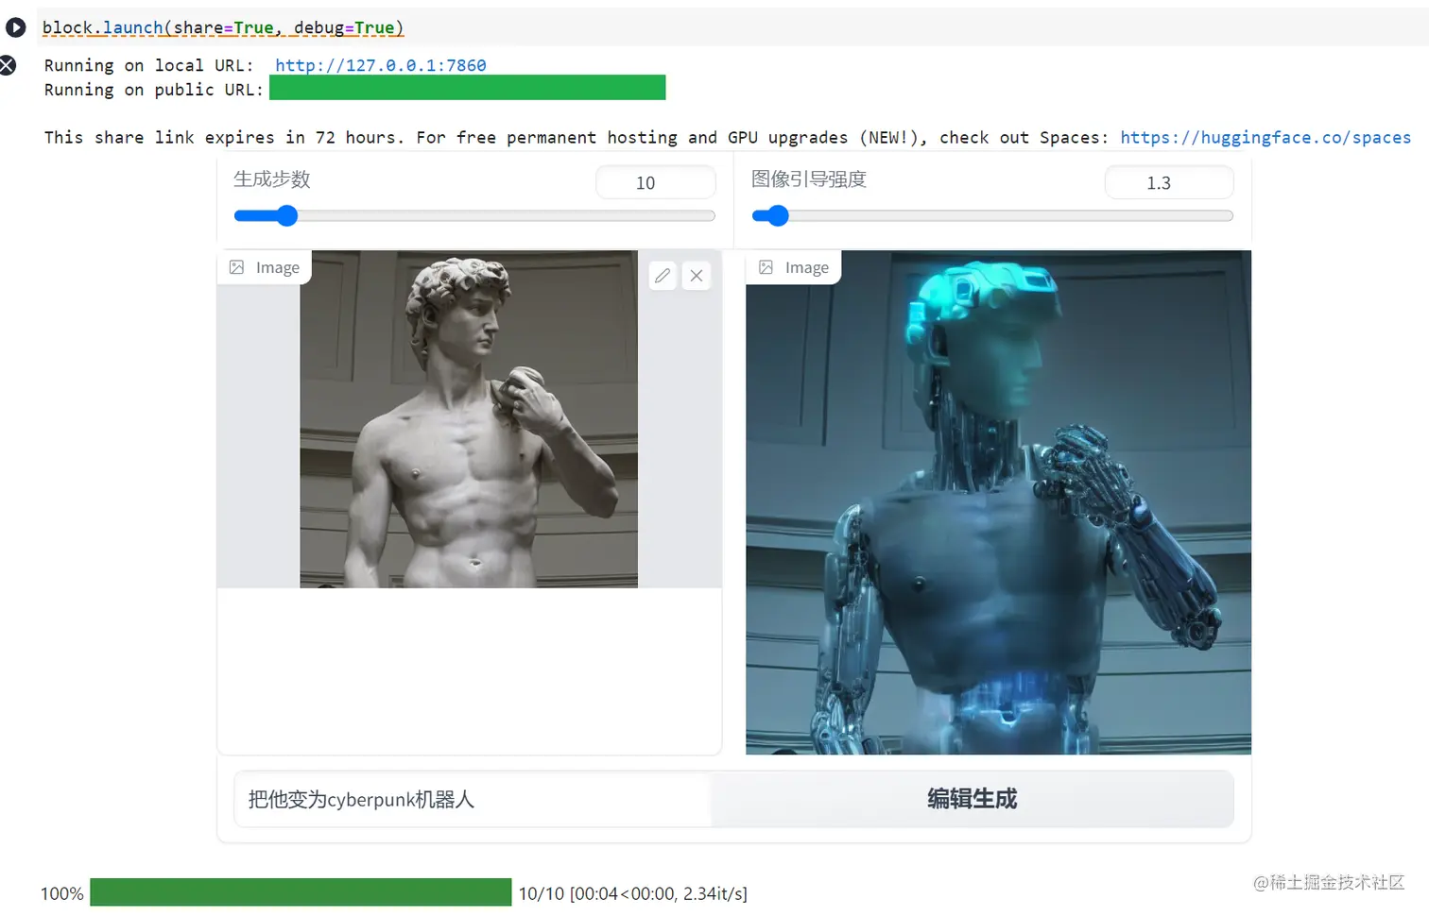Remove the input image with the X icon
The height and width of the screenshot is (916, 1429).
click(x=697, y=276)
